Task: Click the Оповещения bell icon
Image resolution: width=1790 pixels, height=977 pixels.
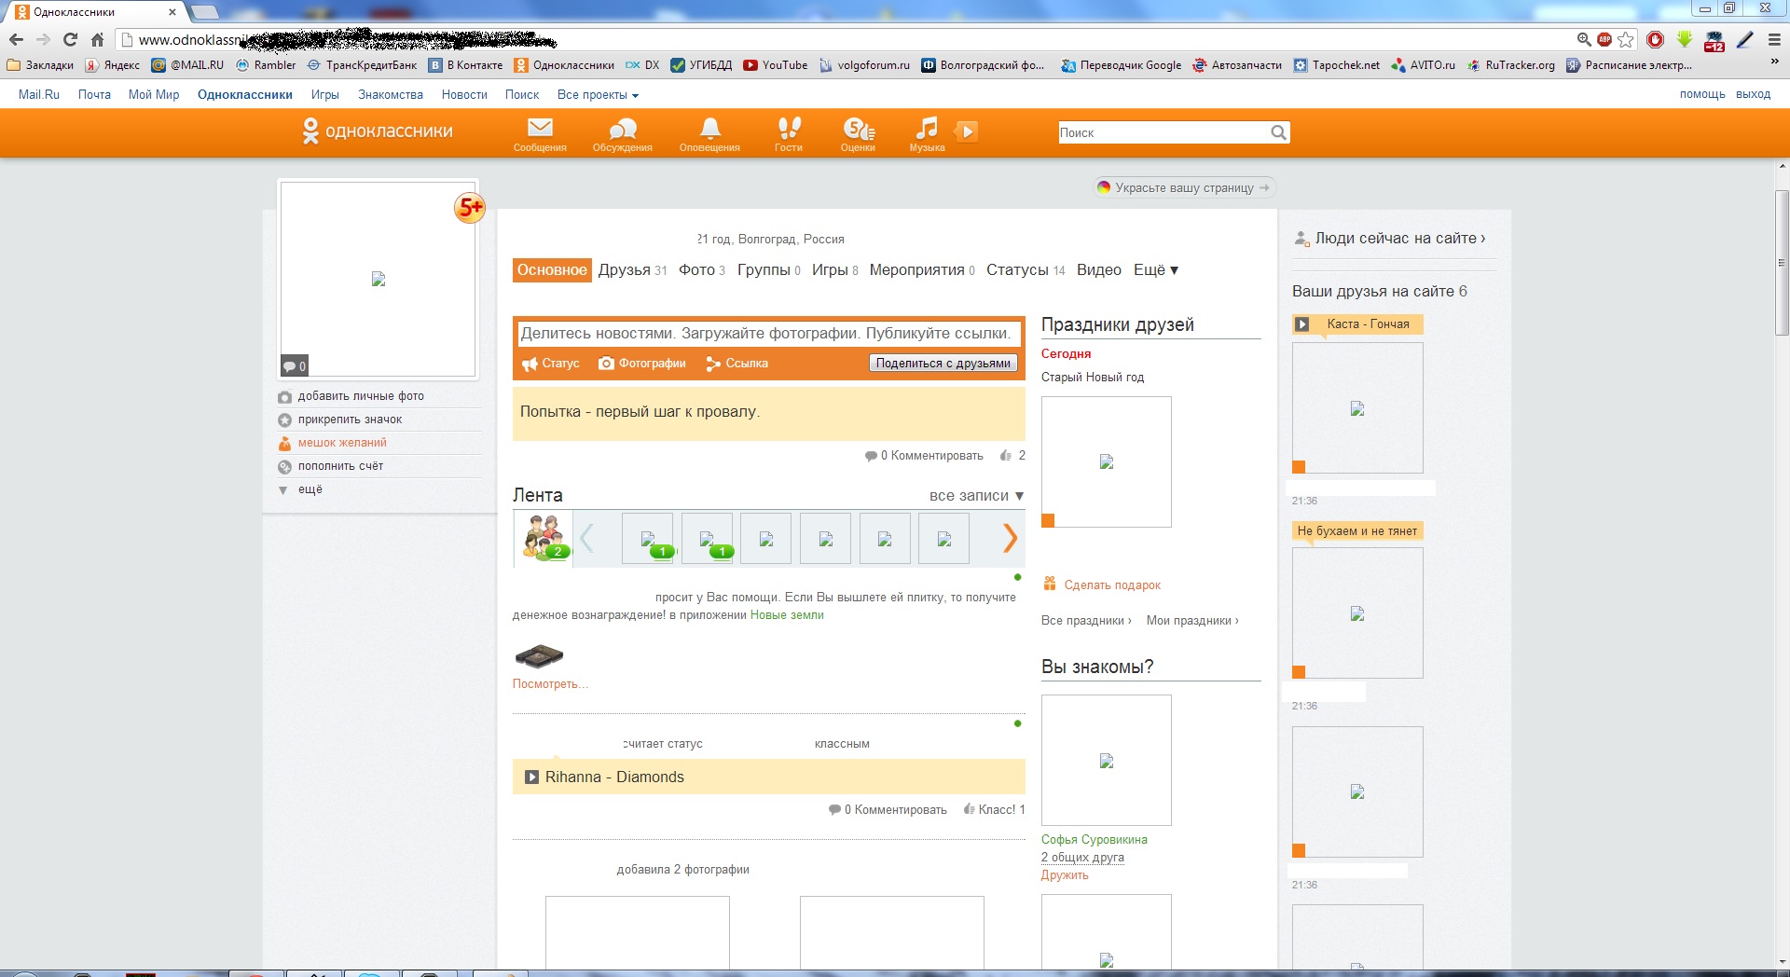Action: tap(709, 129)
